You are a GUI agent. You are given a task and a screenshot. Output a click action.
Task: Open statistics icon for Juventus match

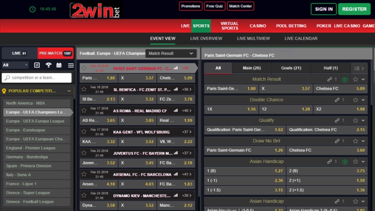point(176,153)
